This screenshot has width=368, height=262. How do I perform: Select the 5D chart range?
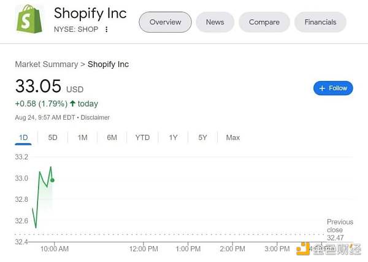coord(53,137)
